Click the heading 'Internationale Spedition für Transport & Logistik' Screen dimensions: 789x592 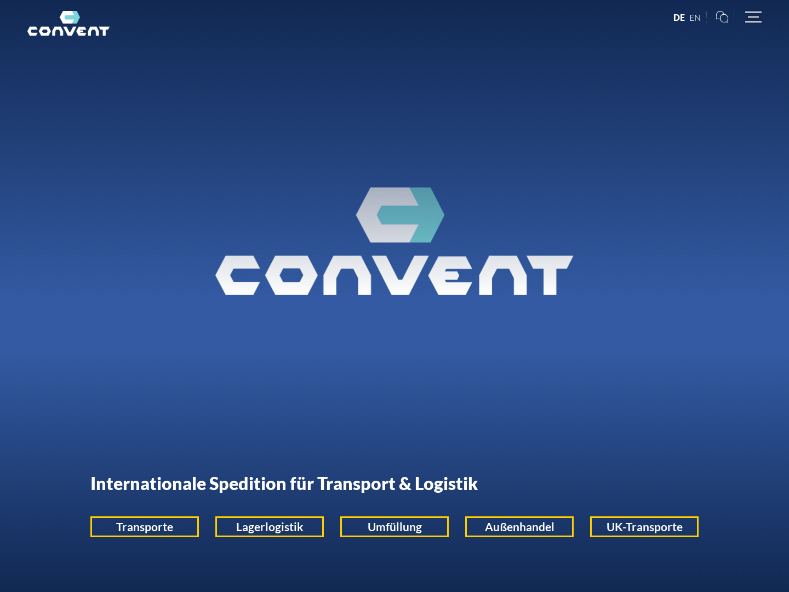(284, 483)
